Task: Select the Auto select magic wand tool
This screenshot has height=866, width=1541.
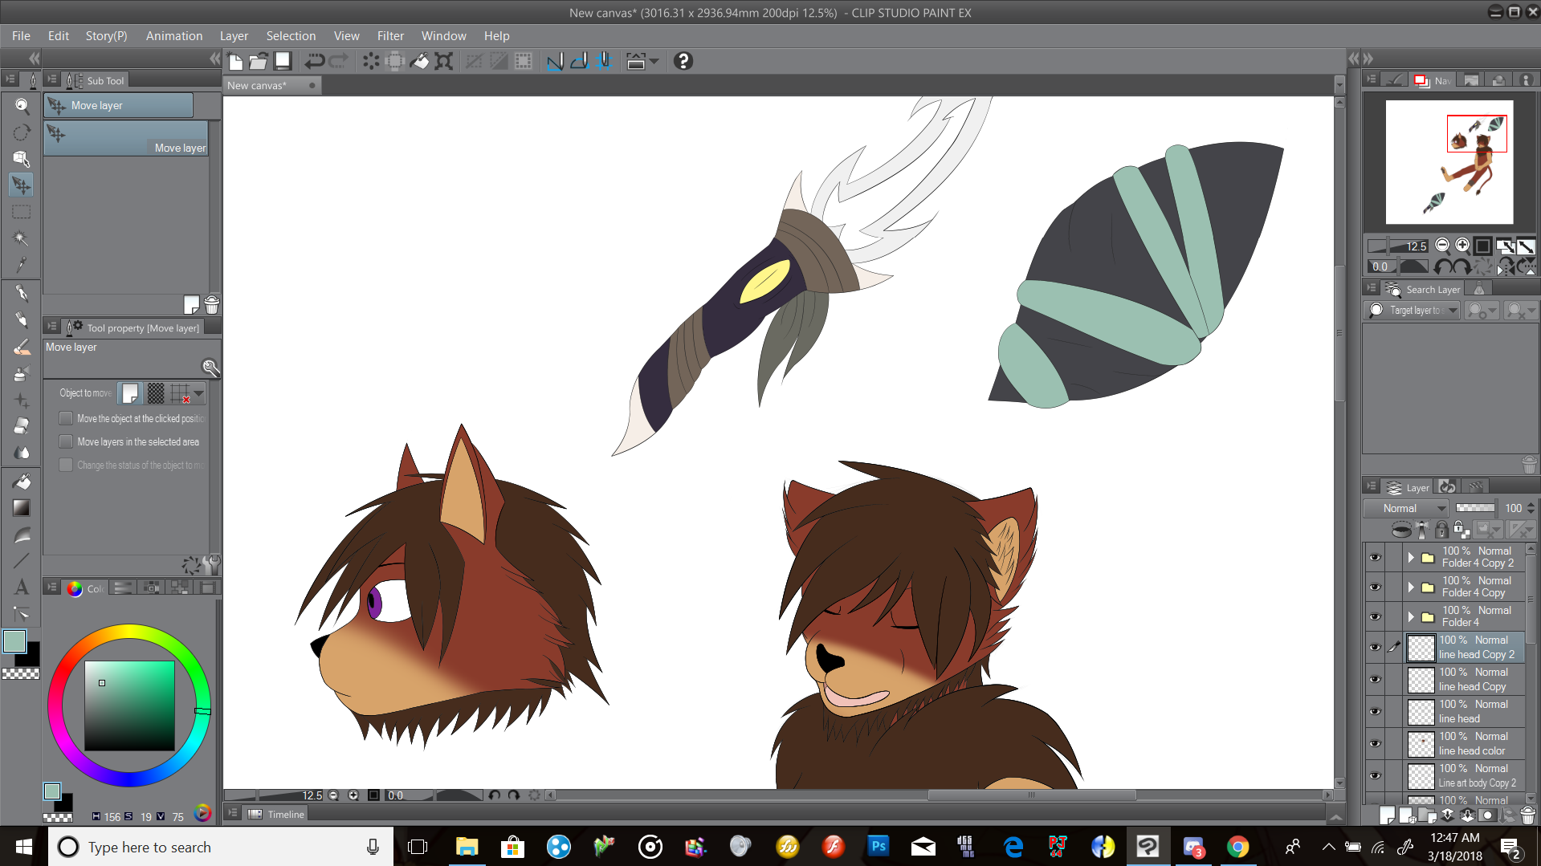Action: click(x=22, y=238)
